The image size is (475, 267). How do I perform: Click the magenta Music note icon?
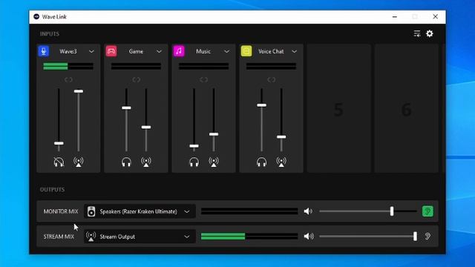pos(179,51)
